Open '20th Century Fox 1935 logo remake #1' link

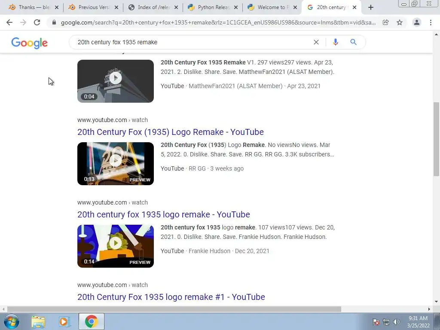tap(171, 297)
